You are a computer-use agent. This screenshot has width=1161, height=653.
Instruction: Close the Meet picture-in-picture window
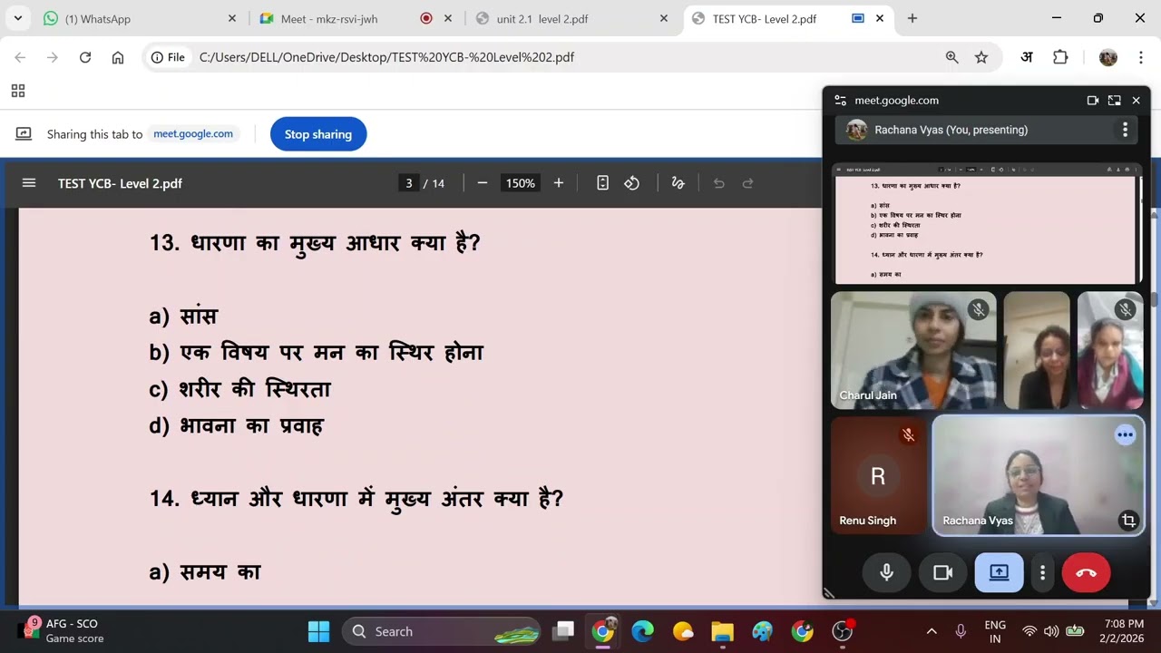pyautogui.click(x=1136, y=101)
